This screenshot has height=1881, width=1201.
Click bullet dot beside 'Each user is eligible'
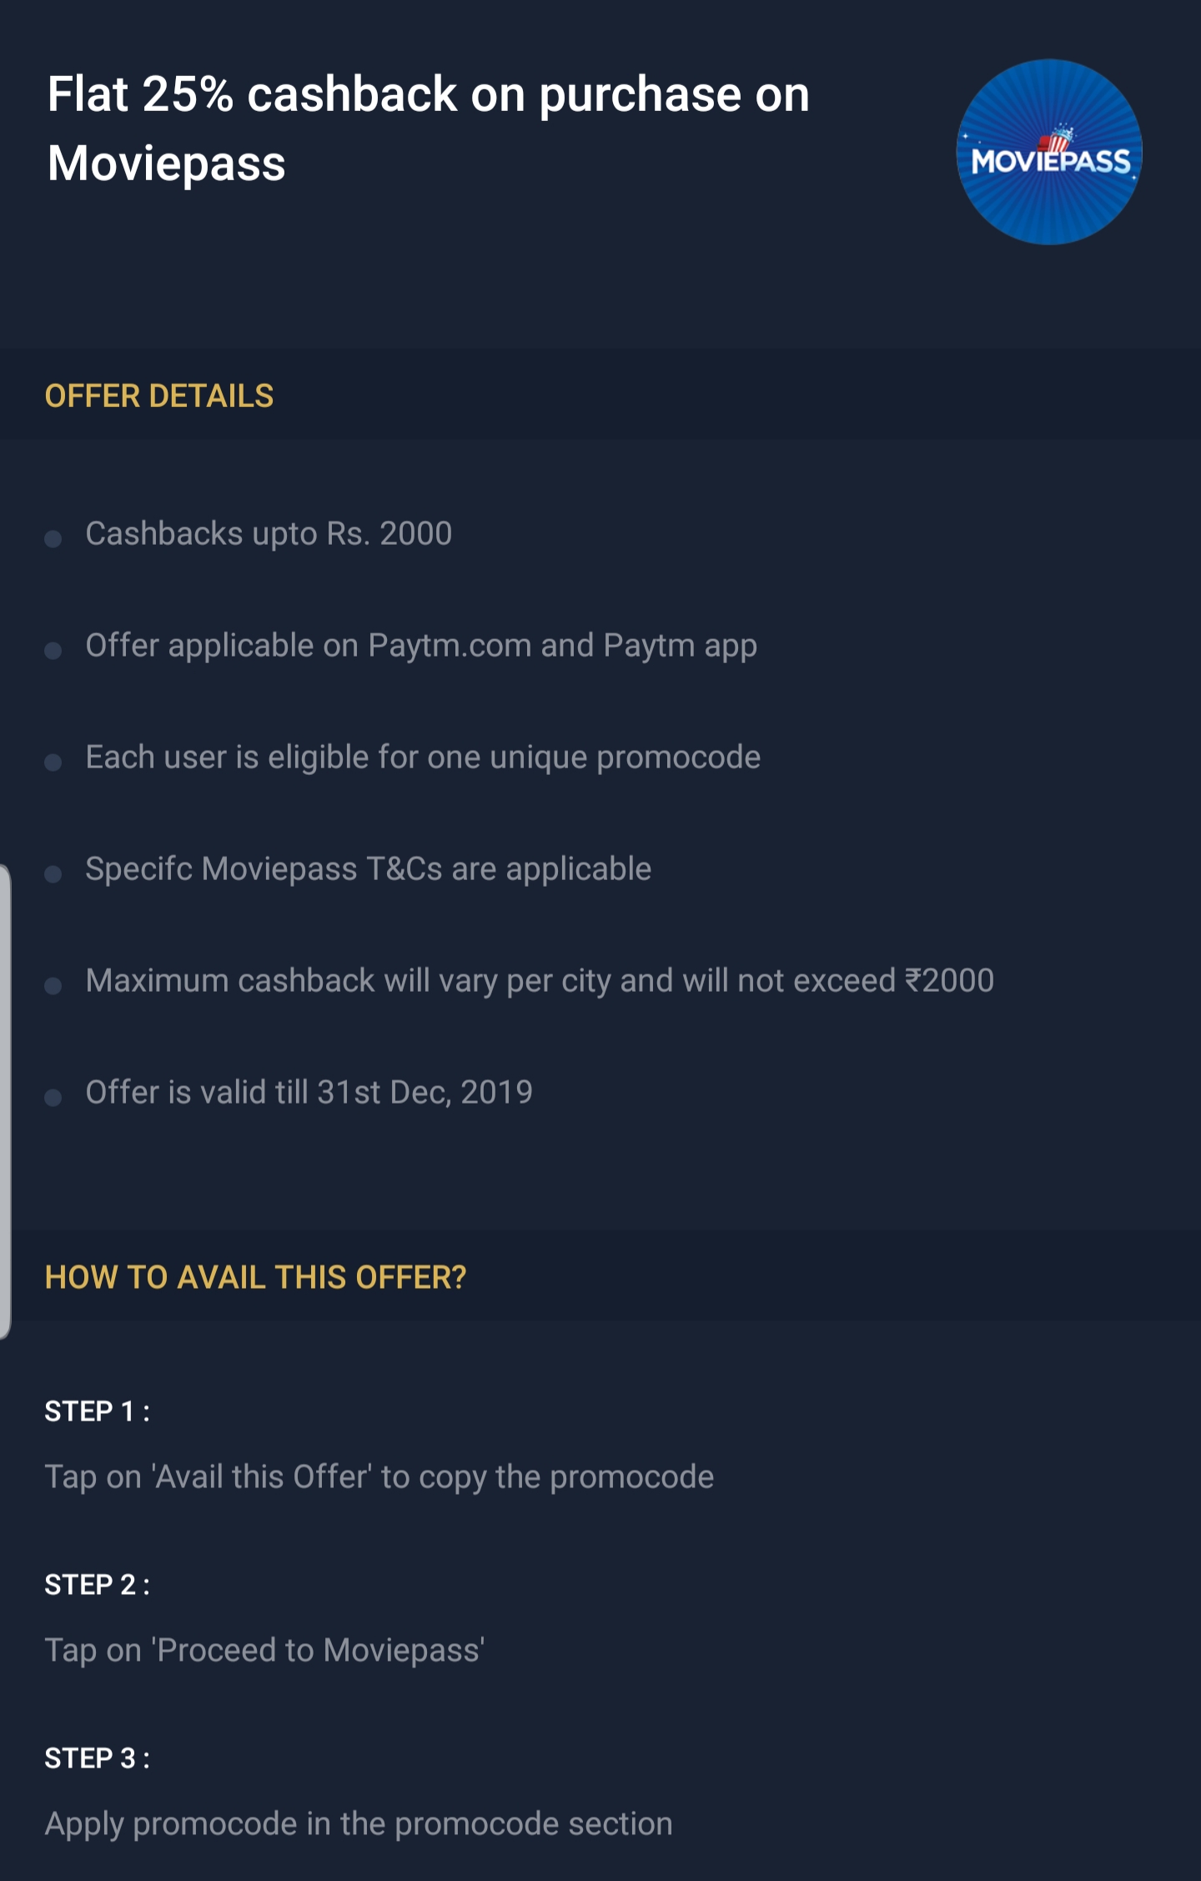pyautogui.click(x=53, y=762)
